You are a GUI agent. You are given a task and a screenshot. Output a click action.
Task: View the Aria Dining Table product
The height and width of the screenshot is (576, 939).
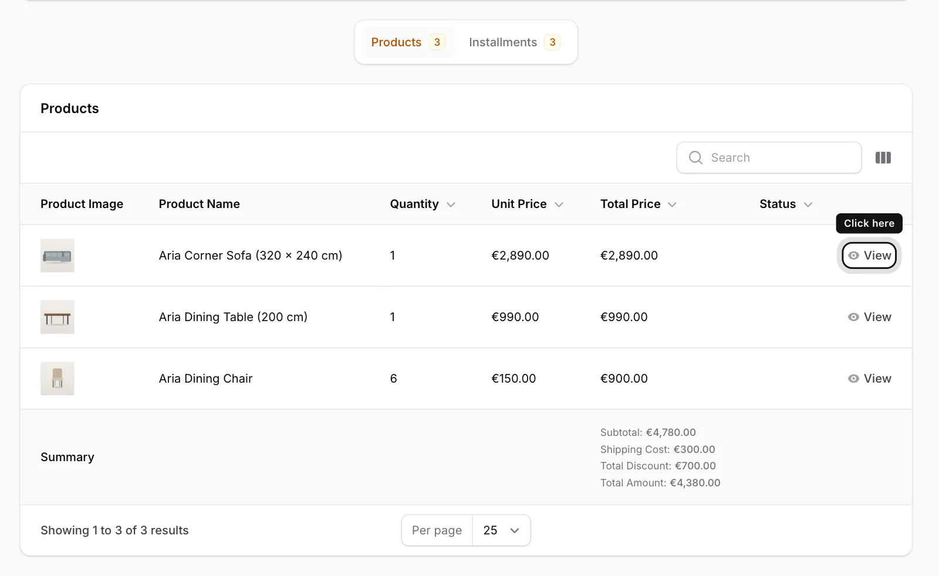pos(869,317)
